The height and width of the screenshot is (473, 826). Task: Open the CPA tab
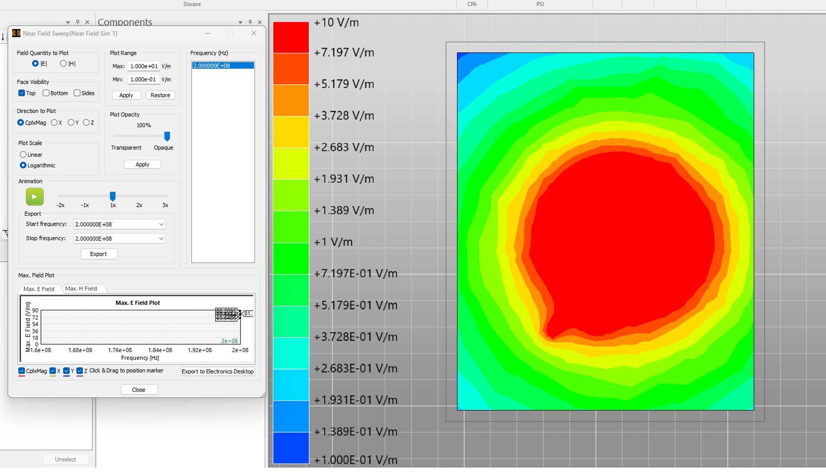472,4
